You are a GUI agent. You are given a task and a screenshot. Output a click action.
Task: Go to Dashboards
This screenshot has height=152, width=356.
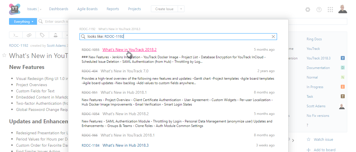tap(59, 9)
